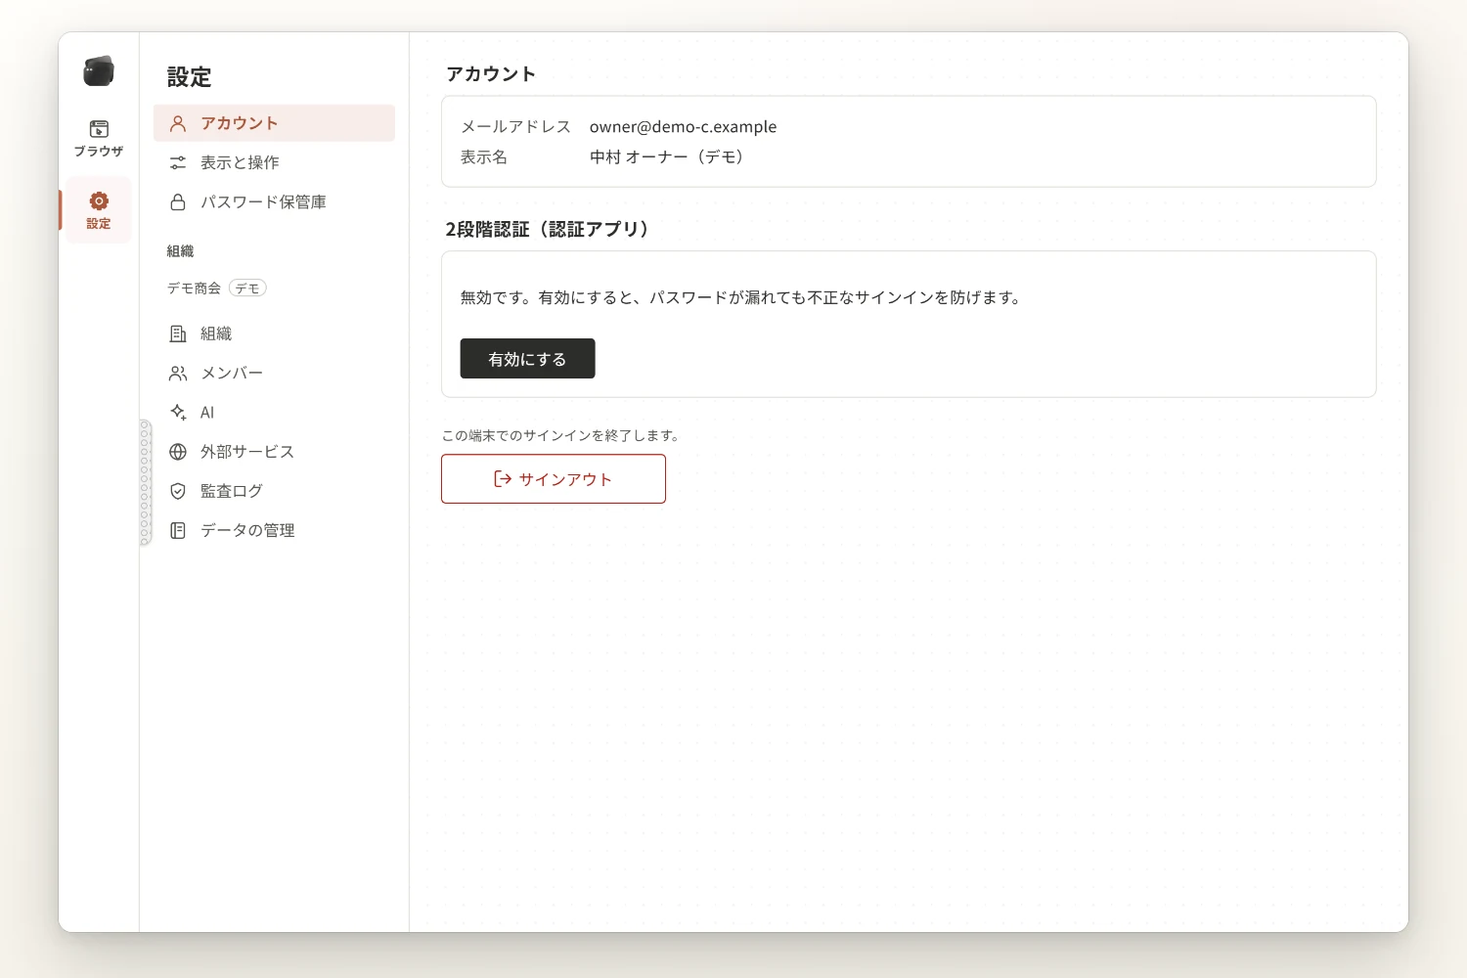Click the people icon beside メンバー
Viewport: 1467px width, 978px height.
(178, 373)
